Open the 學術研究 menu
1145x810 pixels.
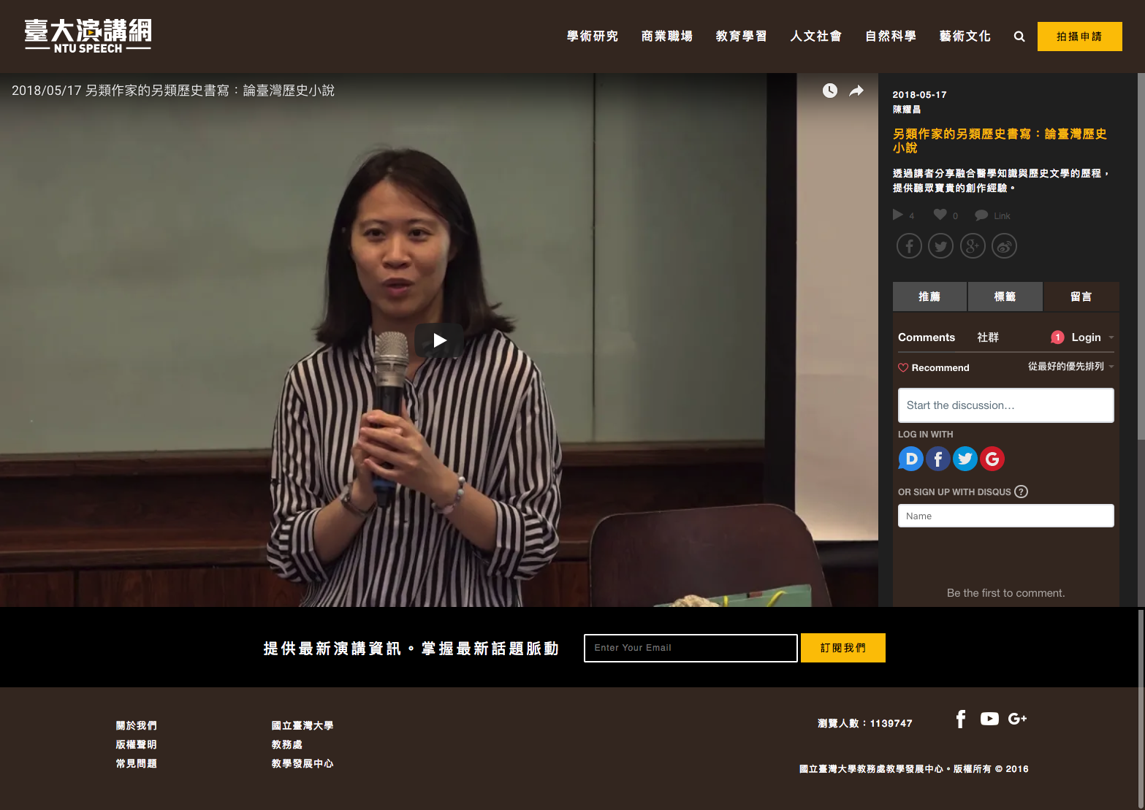(x=593, y=37)
